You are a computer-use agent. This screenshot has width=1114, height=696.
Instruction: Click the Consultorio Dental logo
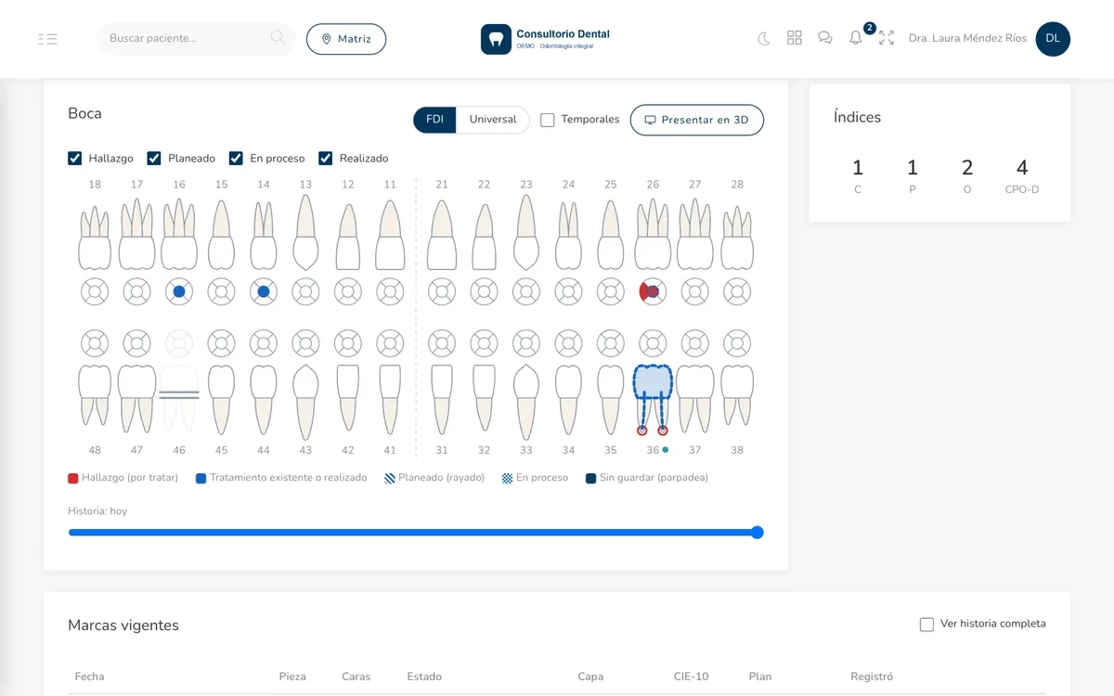pos(546,39)
